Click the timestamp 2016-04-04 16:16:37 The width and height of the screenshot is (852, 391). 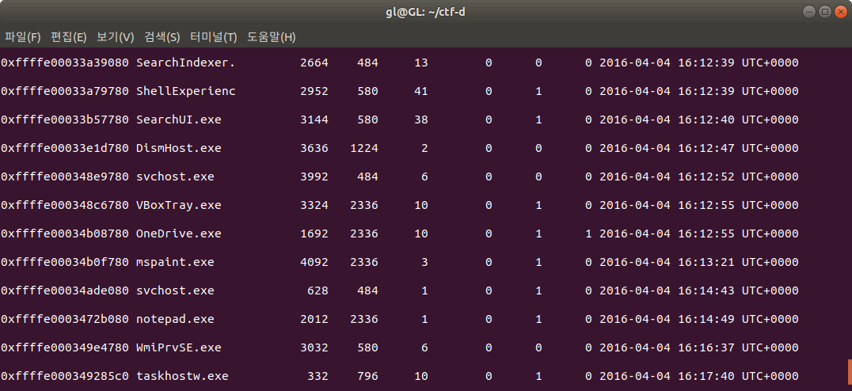pos(668,347)
